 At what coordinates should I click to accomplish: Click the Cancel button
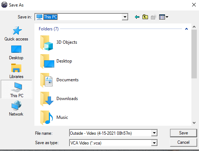coord(183,142)
